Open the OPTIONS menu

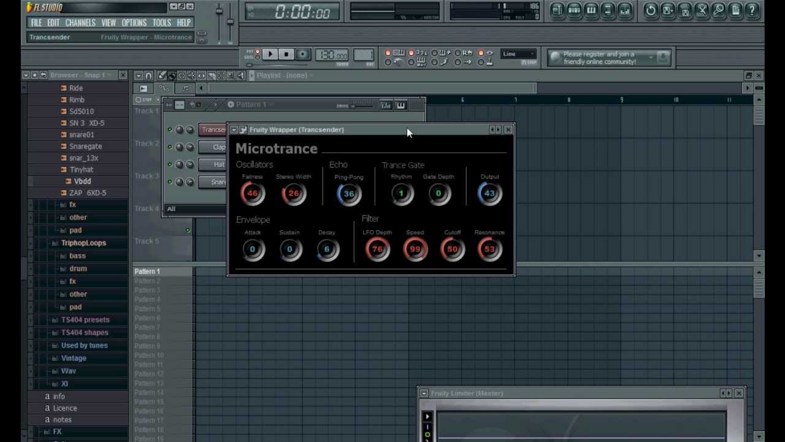pyautogui.click(x=134, y=23)
